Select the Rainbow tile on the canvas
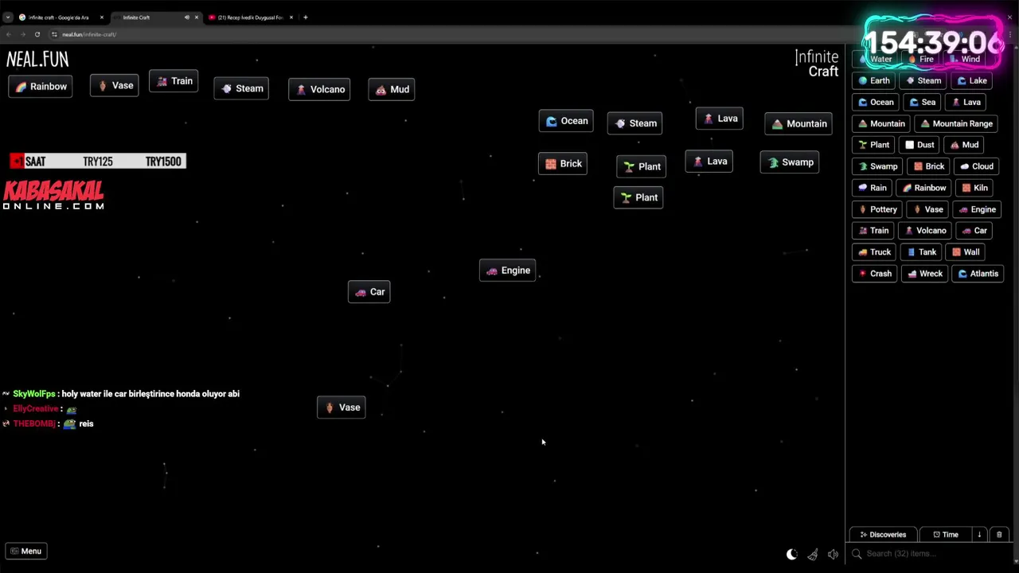This screenshot has width=1019, height=573. 40,87
